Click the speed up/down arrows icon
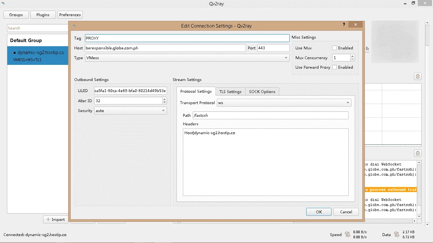This screenshot has height=243, width=433. click(x=347, y=234)
